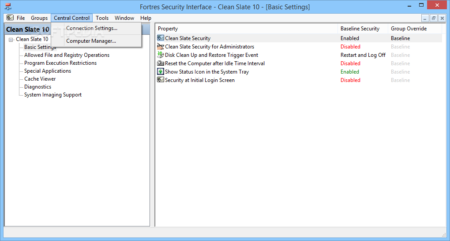Open Diagnostics in the tree
This screenshot has width=450, height=241.
pos(37,87)
